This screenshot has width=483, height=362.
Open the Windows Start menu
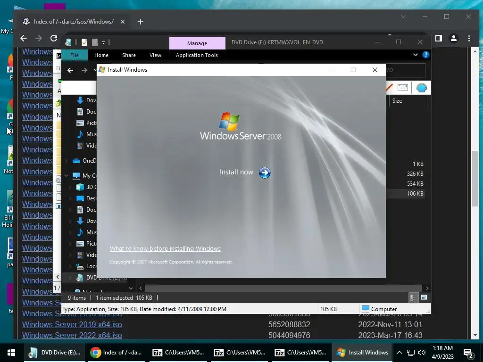pyautogui.click(x=11, y=353)
